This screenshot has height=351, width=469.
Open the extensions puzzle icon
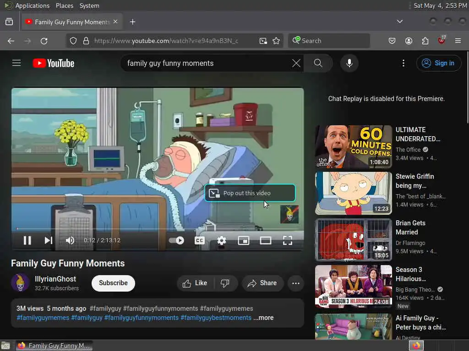coord(425,41)
